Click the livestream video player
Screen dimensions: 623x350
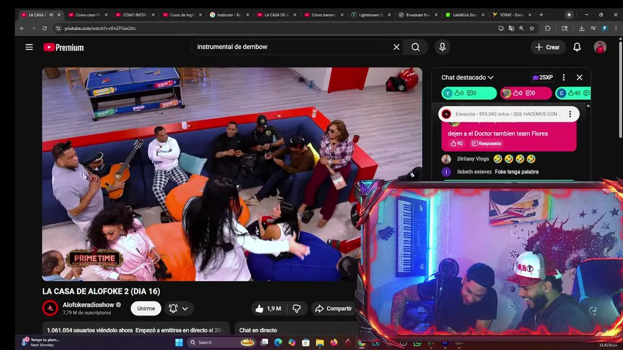232,174
